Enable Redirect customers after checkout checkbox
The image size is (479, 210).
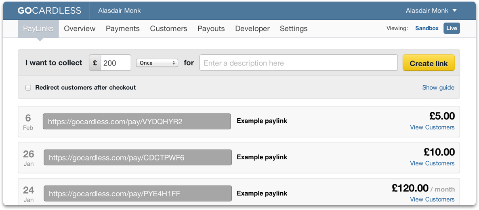pos(28,88)
